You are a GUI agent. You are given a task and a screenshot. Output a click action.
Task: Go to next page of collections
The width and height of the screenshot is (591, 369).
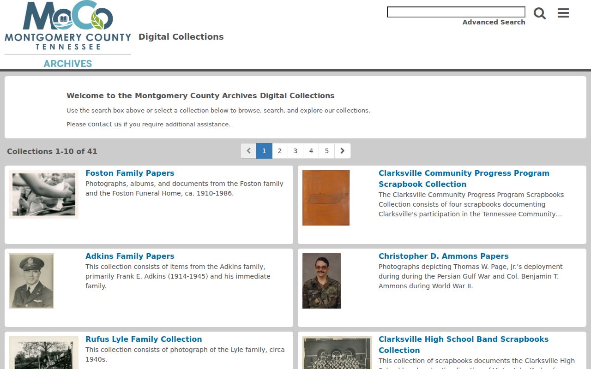342,151
